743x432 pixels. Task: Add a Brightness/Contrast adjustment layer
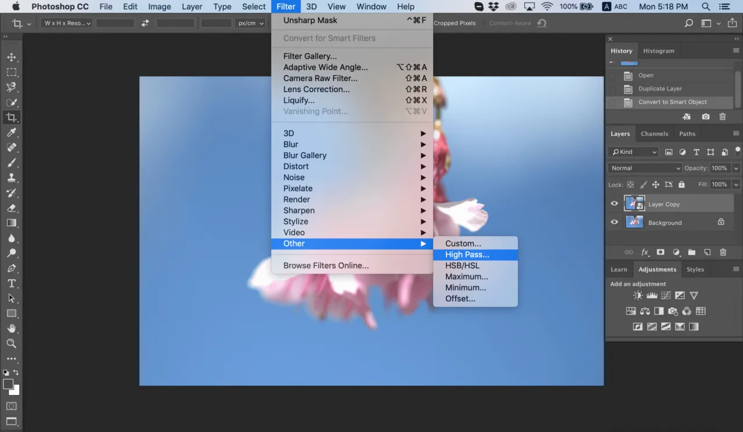pyautogui.click(x=637, y=295)
